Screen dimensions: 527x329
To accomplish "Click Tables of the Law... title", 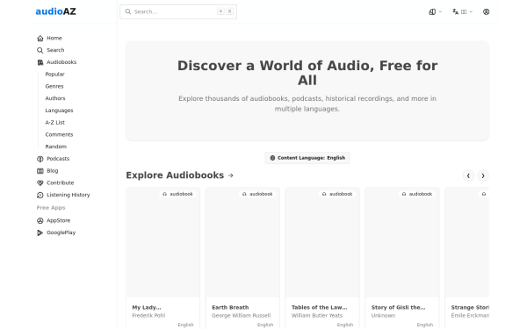I will tap(320, 308).
